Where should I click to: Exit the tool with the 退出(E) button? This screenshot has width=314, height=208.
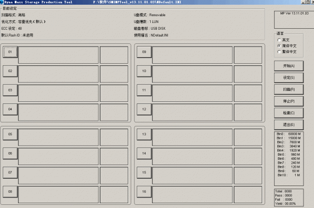point(289,125)
